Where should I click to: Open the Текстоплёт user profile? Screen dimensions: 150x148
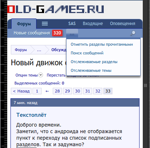point(31,115)
